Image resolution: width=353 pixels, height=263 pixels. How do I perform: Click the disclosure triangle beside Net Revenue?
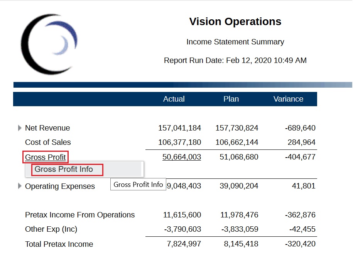[x=19, y=128]
